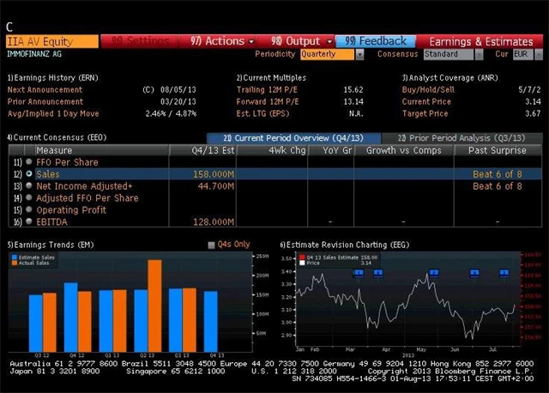Click the arrow beside Standard consensus
This screenshot has height=393, width=549.
[x=479, y=55]
